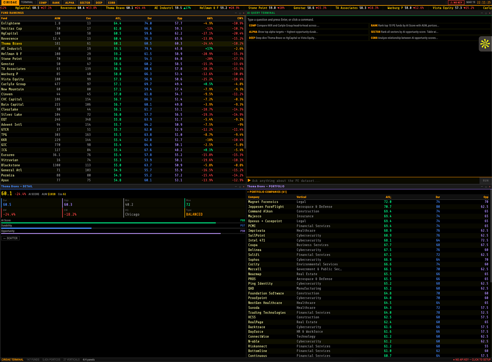Select the Blackstone fund row
The height and width of the screenshot is (362, 492).
tap(122, 165)
